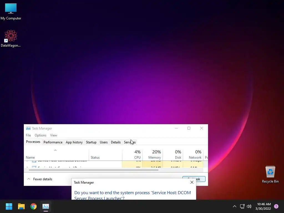Open the notification badge on the taskbar
The image size is (284, 213).
(276, 206)
